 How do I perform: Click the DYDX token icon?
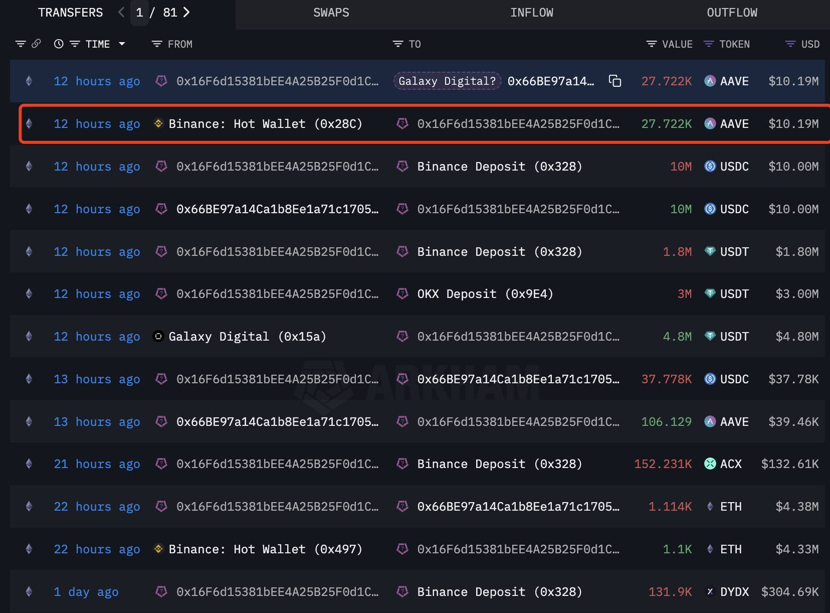tap(710, 592)
